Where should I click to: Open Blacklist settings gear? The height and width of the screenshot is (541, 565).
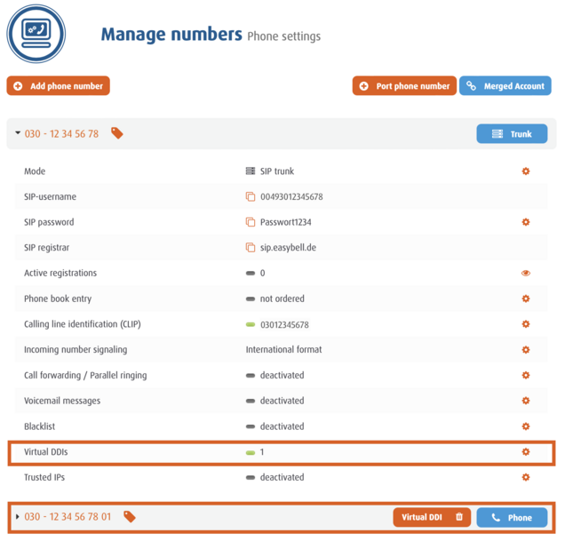coord(525,426)
